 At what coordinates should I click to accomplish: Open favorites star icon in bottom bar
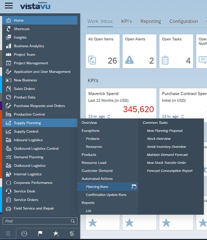[x=56, y=234]
